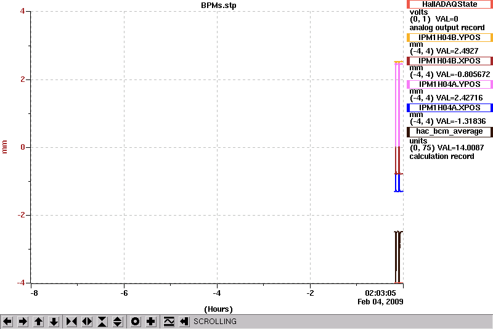493x329 pixels.
Task: Click the VAL=-0.805672 readout
Action: coord(463,75)
